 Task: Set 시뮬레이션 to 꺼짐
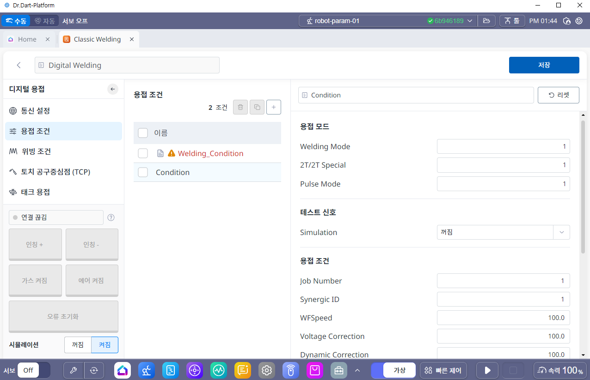tap(78, 344)
